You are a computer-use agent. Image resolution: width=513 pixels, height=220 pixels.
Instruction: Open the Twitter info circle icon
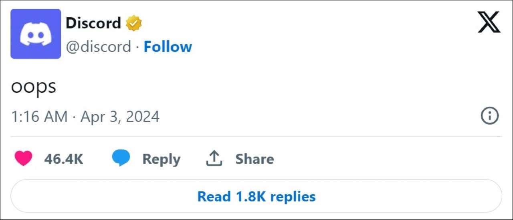489,116
